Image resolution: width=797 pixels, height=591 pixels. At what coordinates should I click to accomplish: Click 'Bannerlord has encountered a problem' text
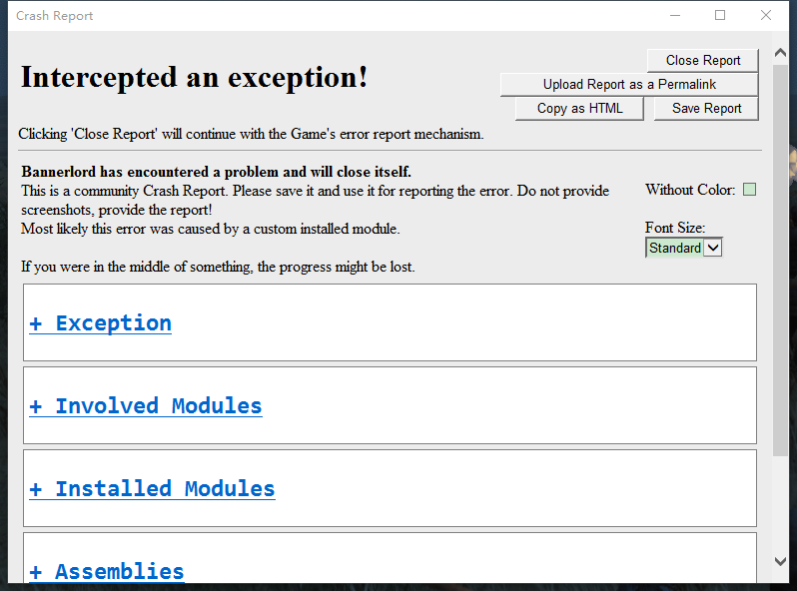(216, 172)
